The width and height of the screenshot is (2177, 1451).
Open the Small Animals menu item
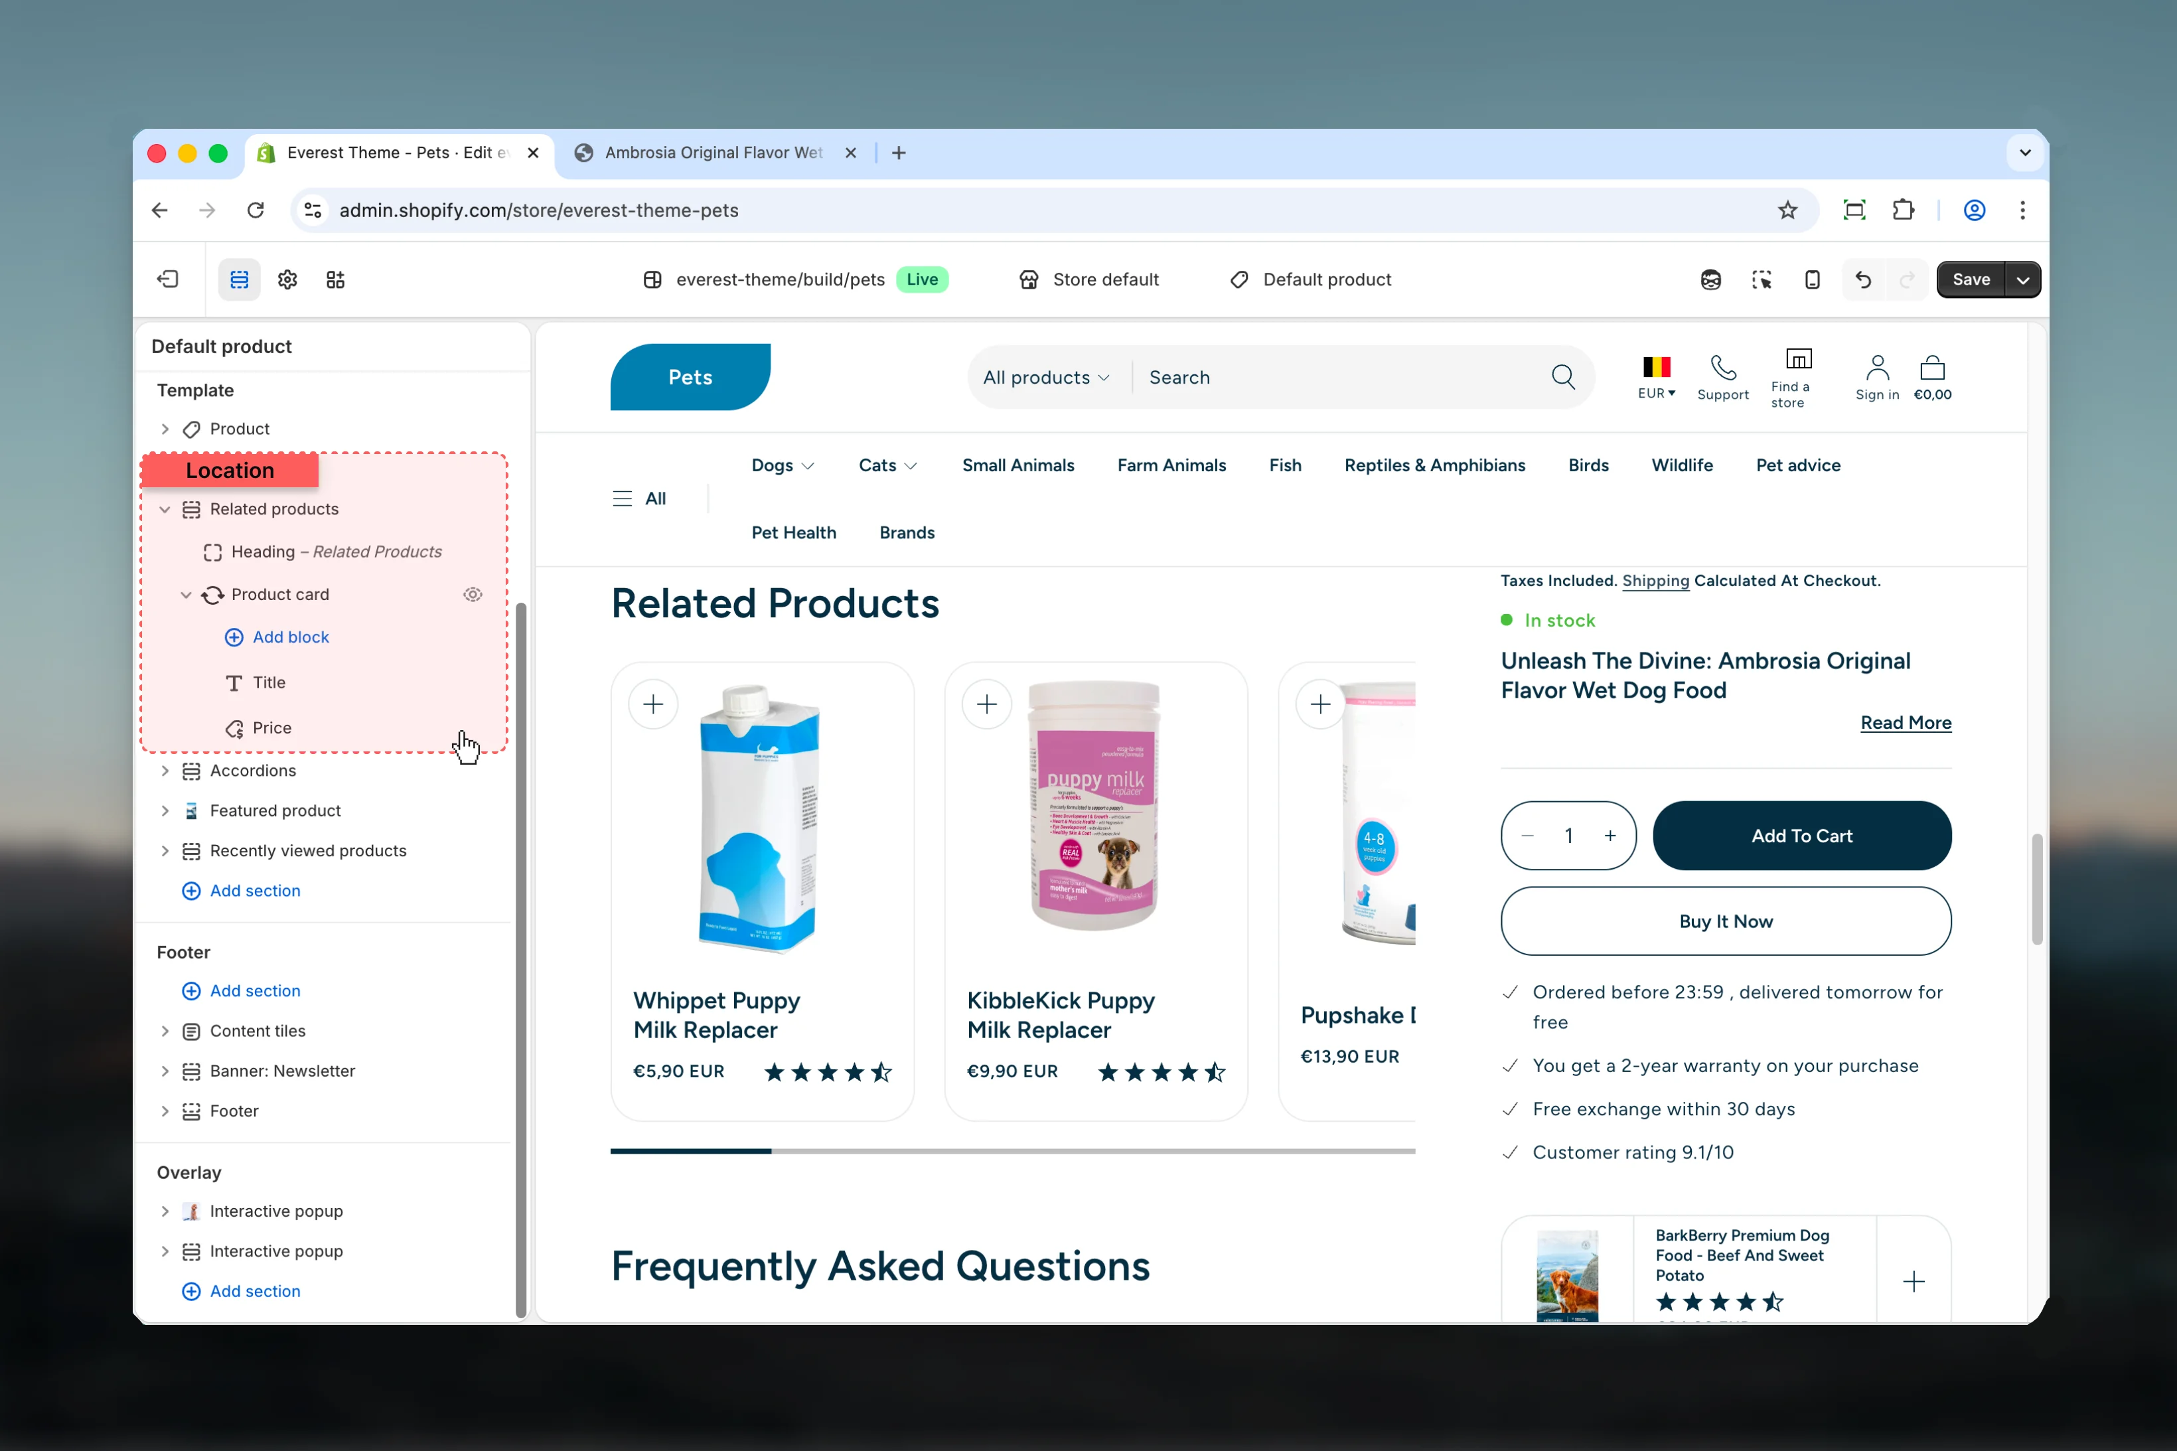click(1017, 465)
